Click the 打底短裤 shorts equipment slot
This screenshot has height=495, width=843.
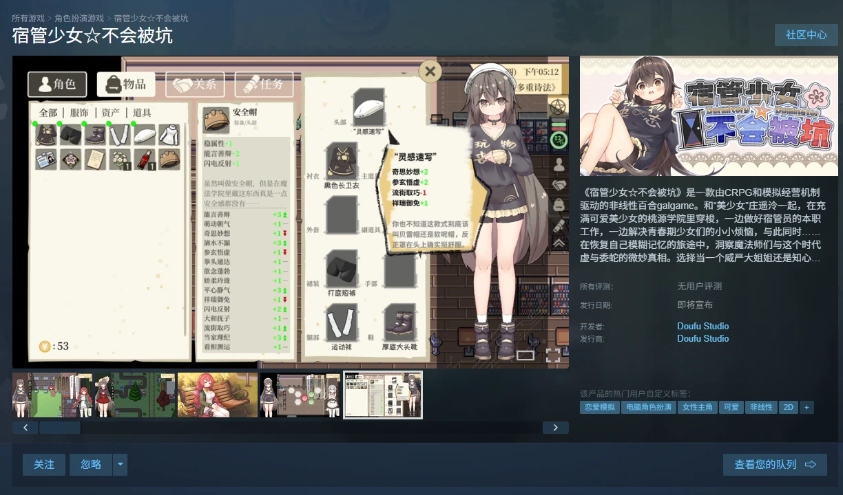(342, 268)
